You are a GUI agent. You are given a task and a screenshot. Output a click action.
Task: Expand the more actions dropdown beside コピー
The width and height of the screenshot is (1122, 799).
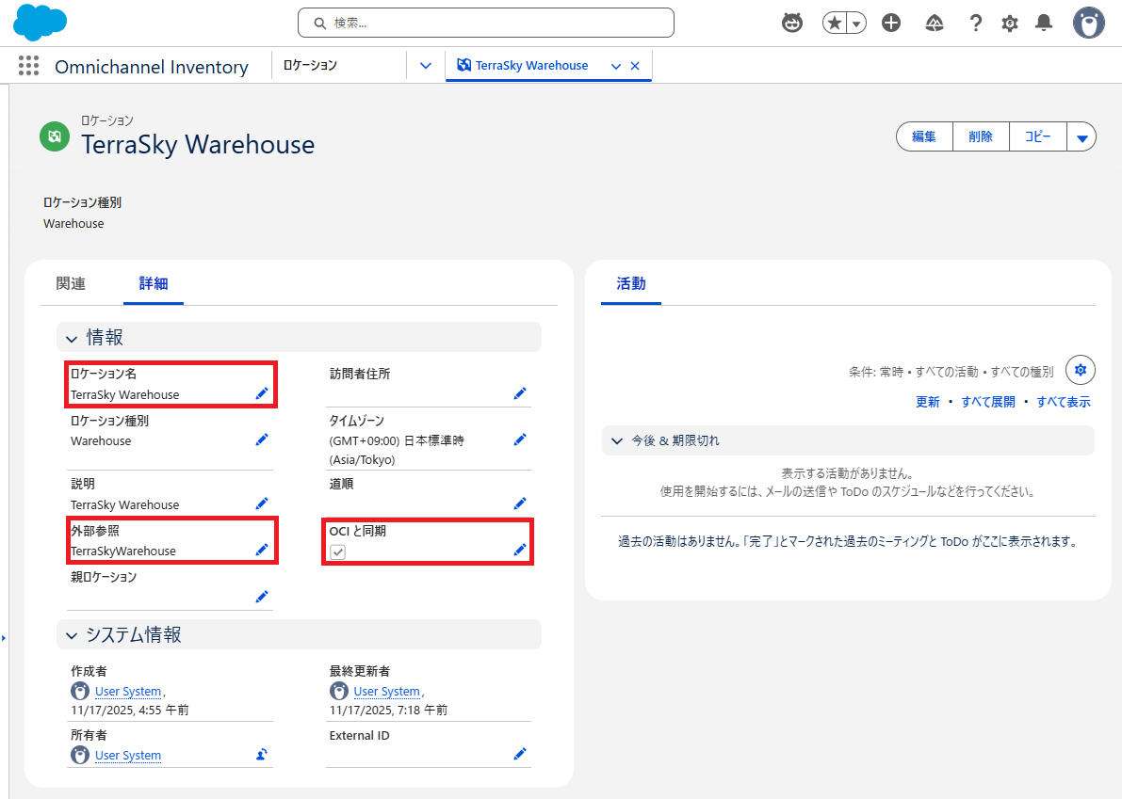pos(1081,137)
